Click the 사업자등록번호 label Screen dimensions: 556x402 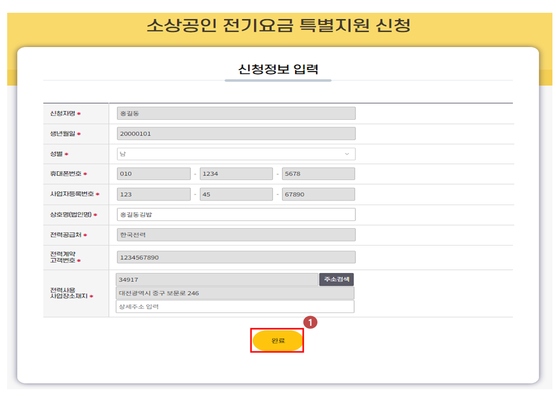[72, 194]
